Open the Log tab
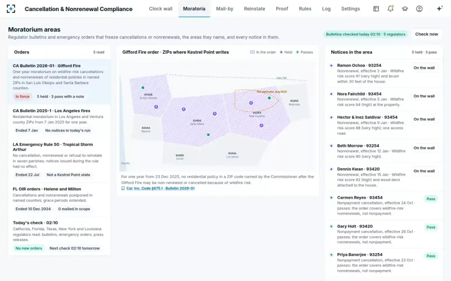The width and height of the screenshot is (451, 281). [326, 9]
